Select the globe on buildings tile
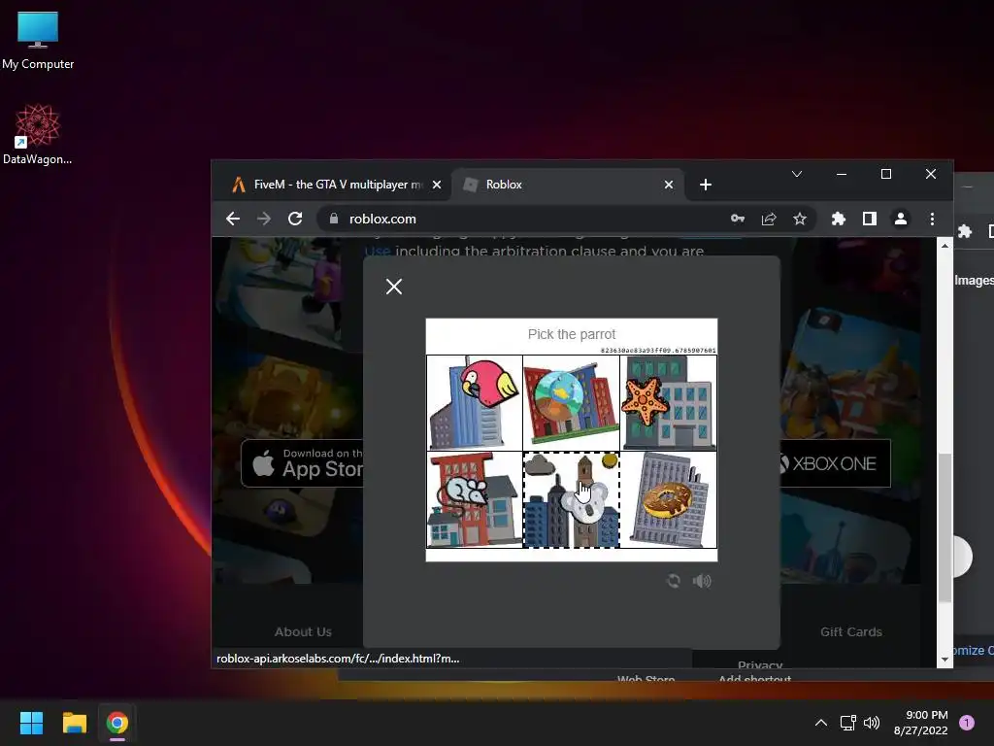This screenshot has width=994, height=746. 571,403
